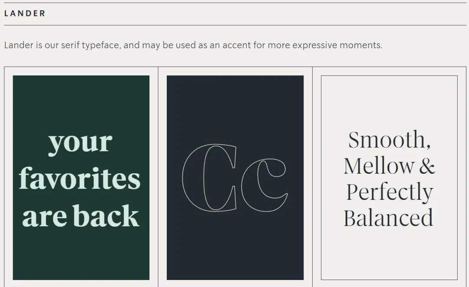Image resolution: width=469 pixels, height=287 pixels.
Task: Click the outlined uppercase C glyph
Action: click(209, 177)
